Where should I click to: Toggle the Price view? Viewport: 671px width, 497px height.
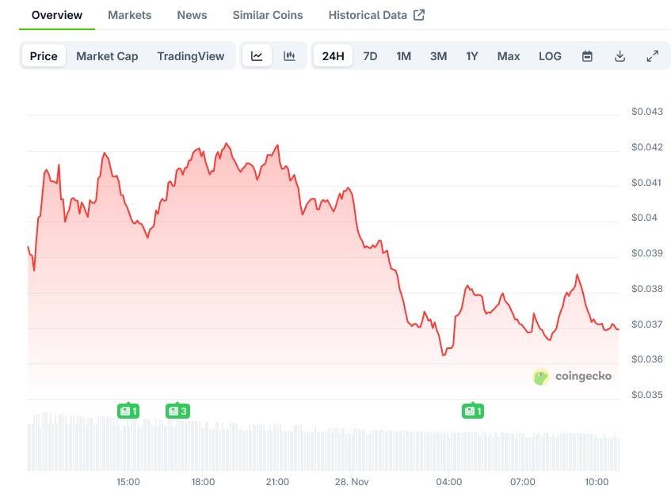click(44, 56)
